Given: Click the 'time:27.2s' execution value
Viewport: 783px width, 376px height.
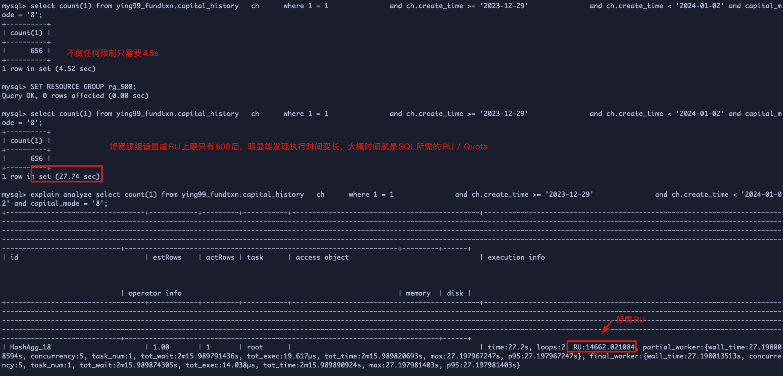Looking at the screenshot, I should click(508, 347).
